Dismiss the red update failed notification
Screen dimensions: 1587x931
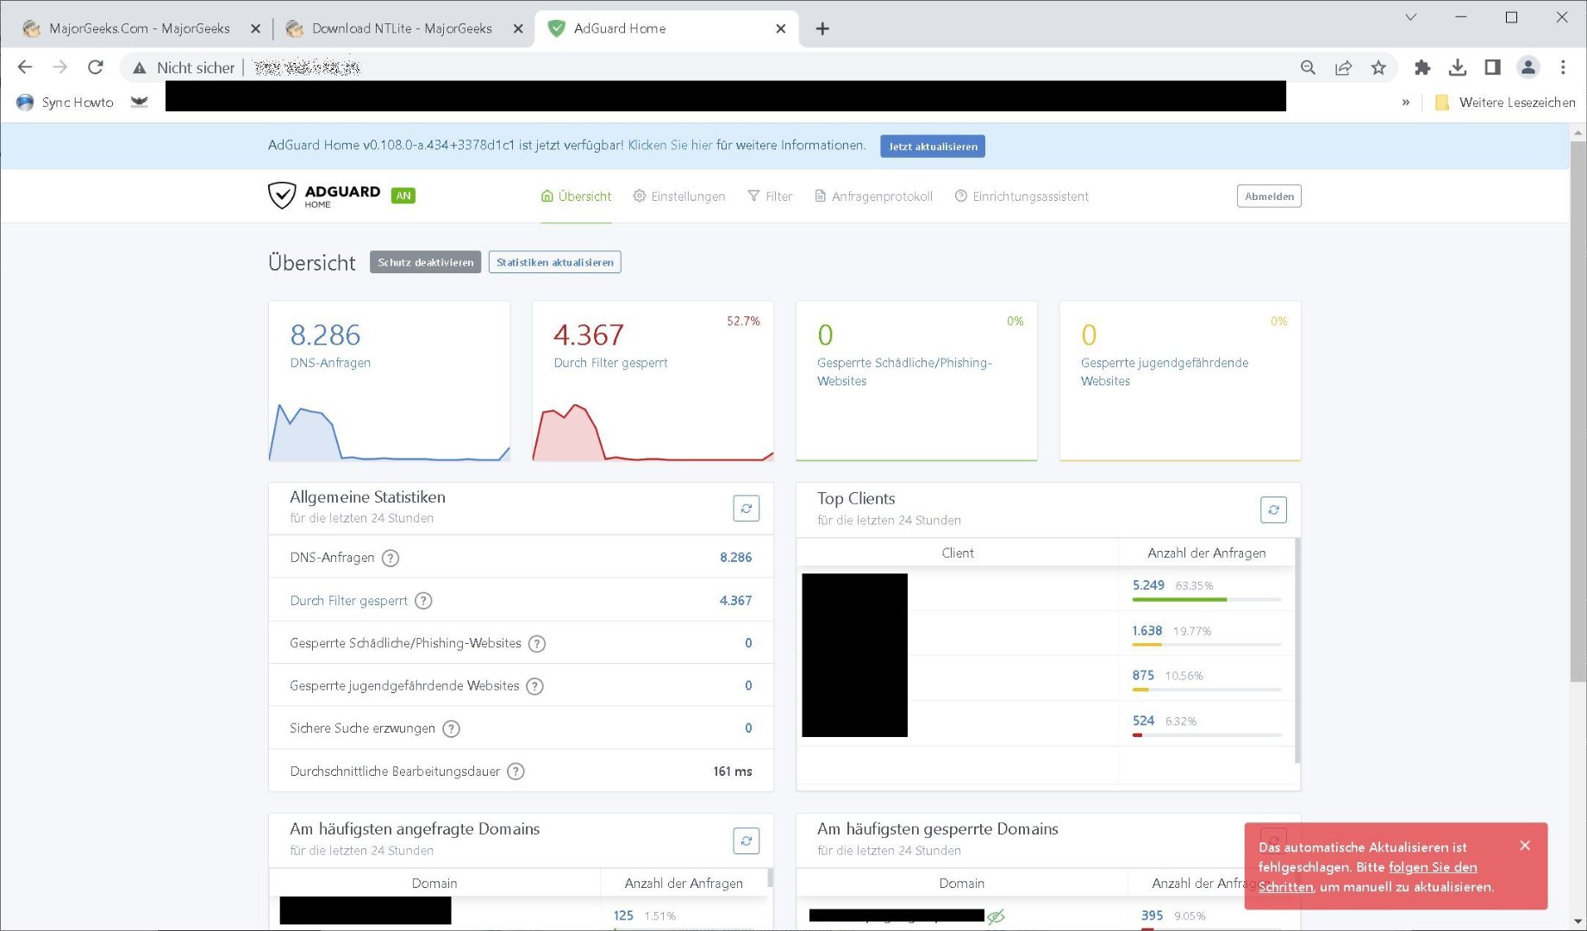(1524, 846)
